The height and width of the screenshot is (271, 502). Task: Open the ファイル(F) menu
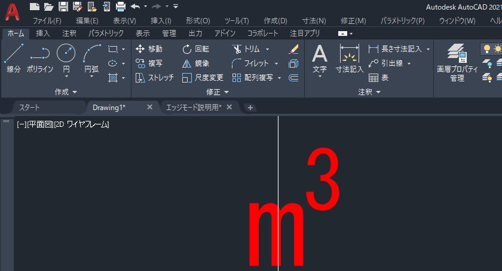47,20
